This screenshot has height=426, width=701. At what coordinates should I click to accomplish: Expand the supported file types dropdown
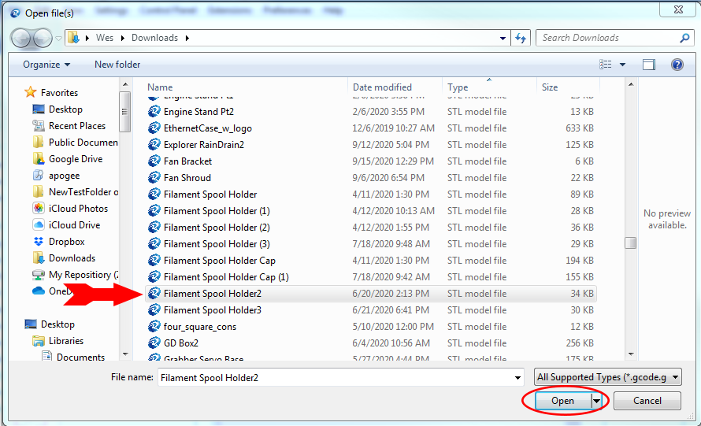605,377
